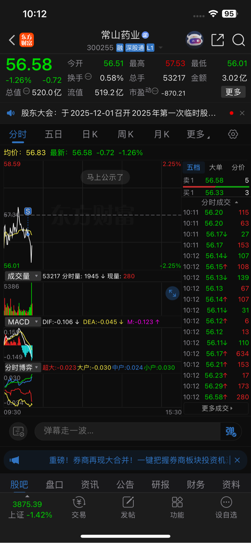Tap the megaphone icon in promo banner
Screen dimensions: 251x543
coord(14,460)
